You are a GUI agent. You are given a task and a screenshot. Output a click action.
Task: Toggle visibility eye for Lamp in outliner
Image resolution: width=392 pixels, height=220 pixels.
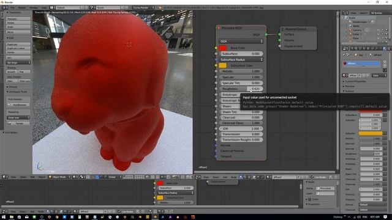(x=379, y=34)
